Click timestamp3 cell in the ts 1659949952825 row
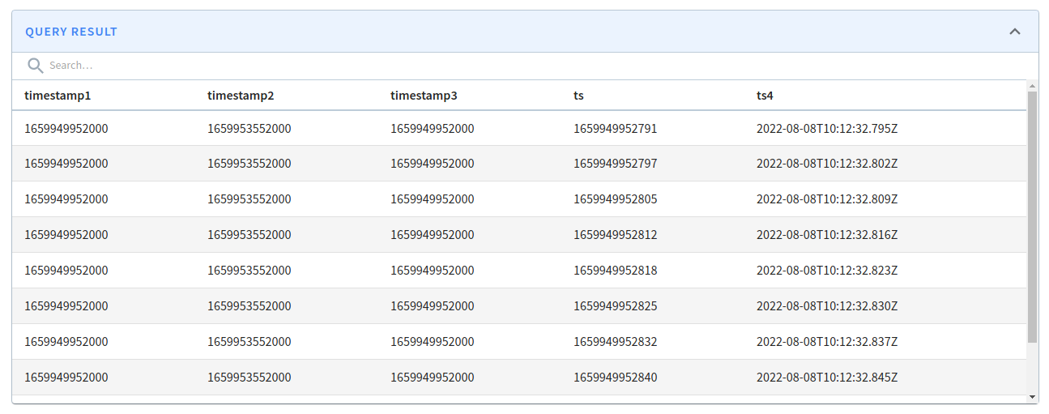 pyautogui.click(x=432, y=306)
